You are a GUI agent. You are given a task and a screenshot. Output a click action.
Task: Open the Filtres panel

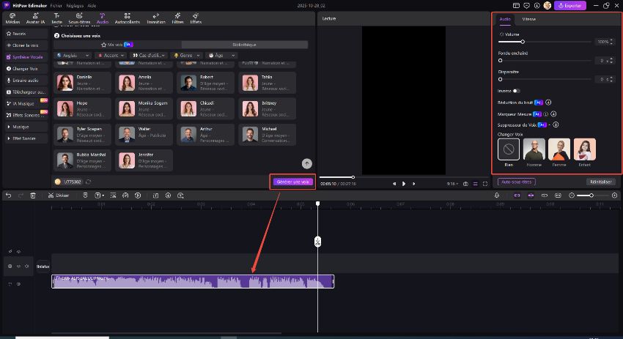coord(177,17)
